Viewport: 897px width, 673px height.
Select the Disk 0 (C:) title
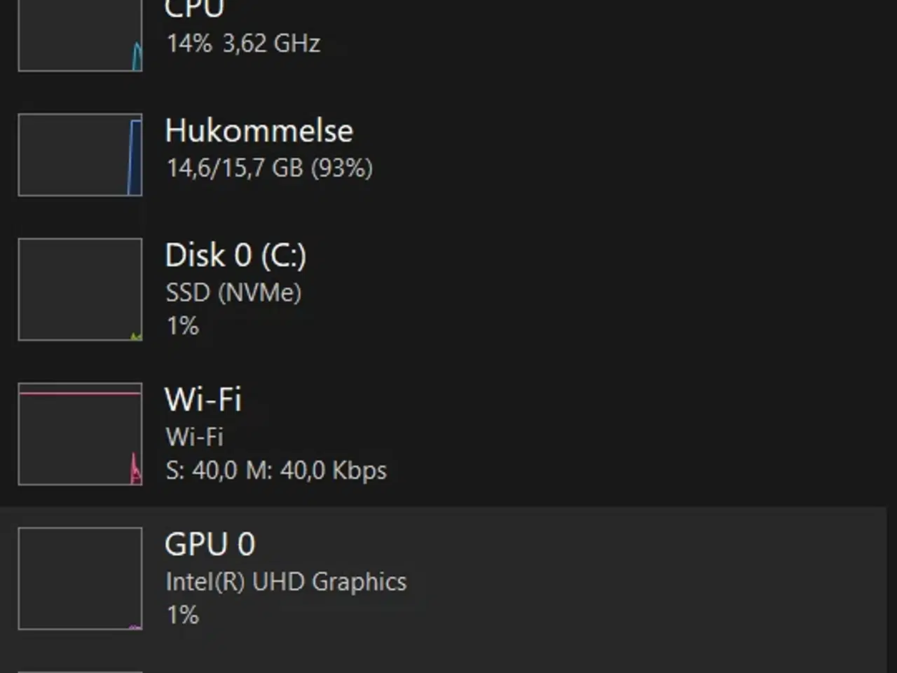tap(235, 255)
